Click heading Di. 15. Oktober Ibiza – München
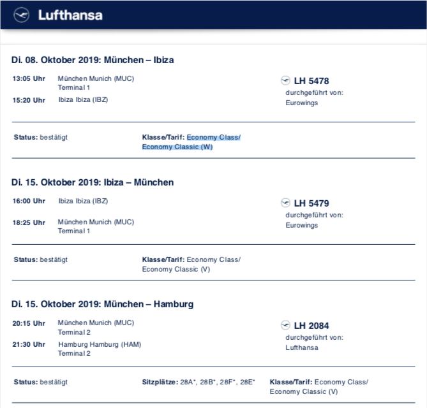Screen dimensions: 427x408 pyautogui.click(x=93, y=182)
